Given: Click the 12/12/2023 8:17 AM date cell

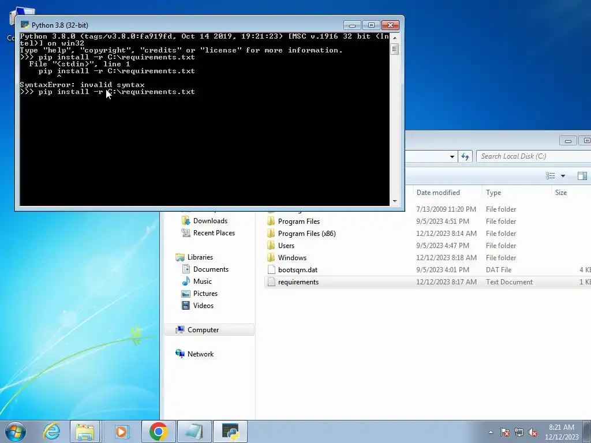Looking at the screenshot, I should [446, 281].
